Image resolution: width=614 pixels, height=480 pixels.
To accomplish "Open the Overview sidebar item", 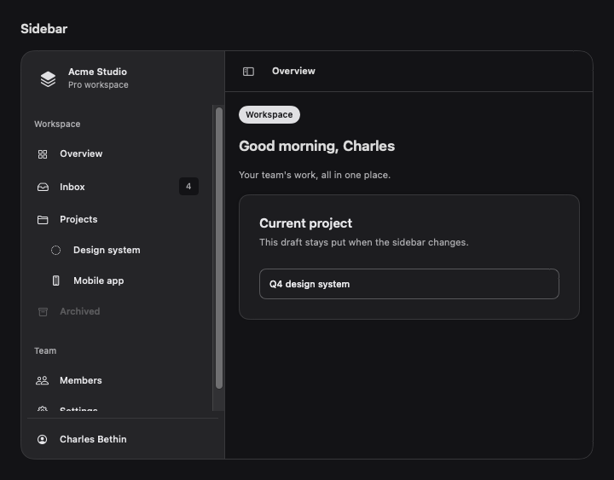I will coord(117,153).
